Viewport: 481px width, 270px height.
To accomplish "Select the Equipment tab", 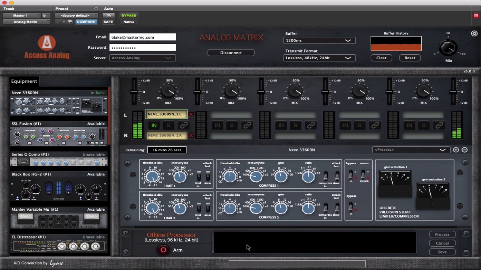I will point(24,81).
